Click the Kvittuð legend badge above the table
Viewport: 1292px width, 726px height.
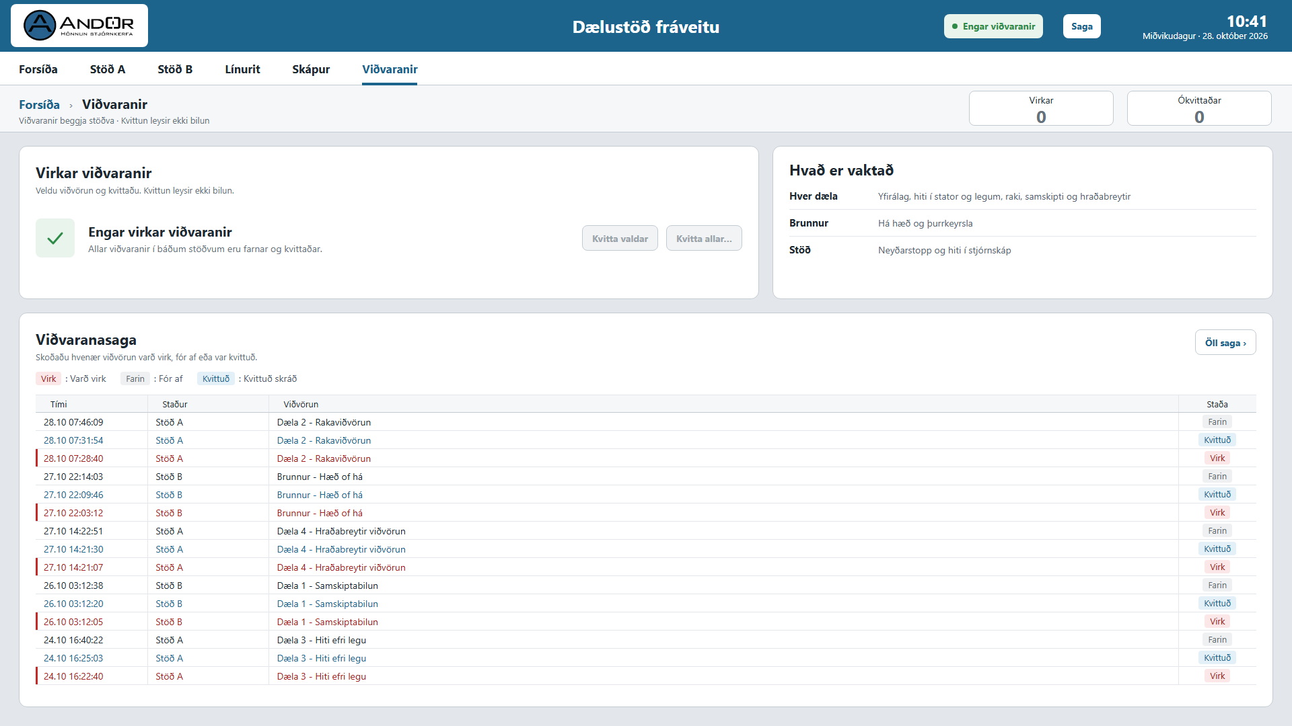pos(216,378)
